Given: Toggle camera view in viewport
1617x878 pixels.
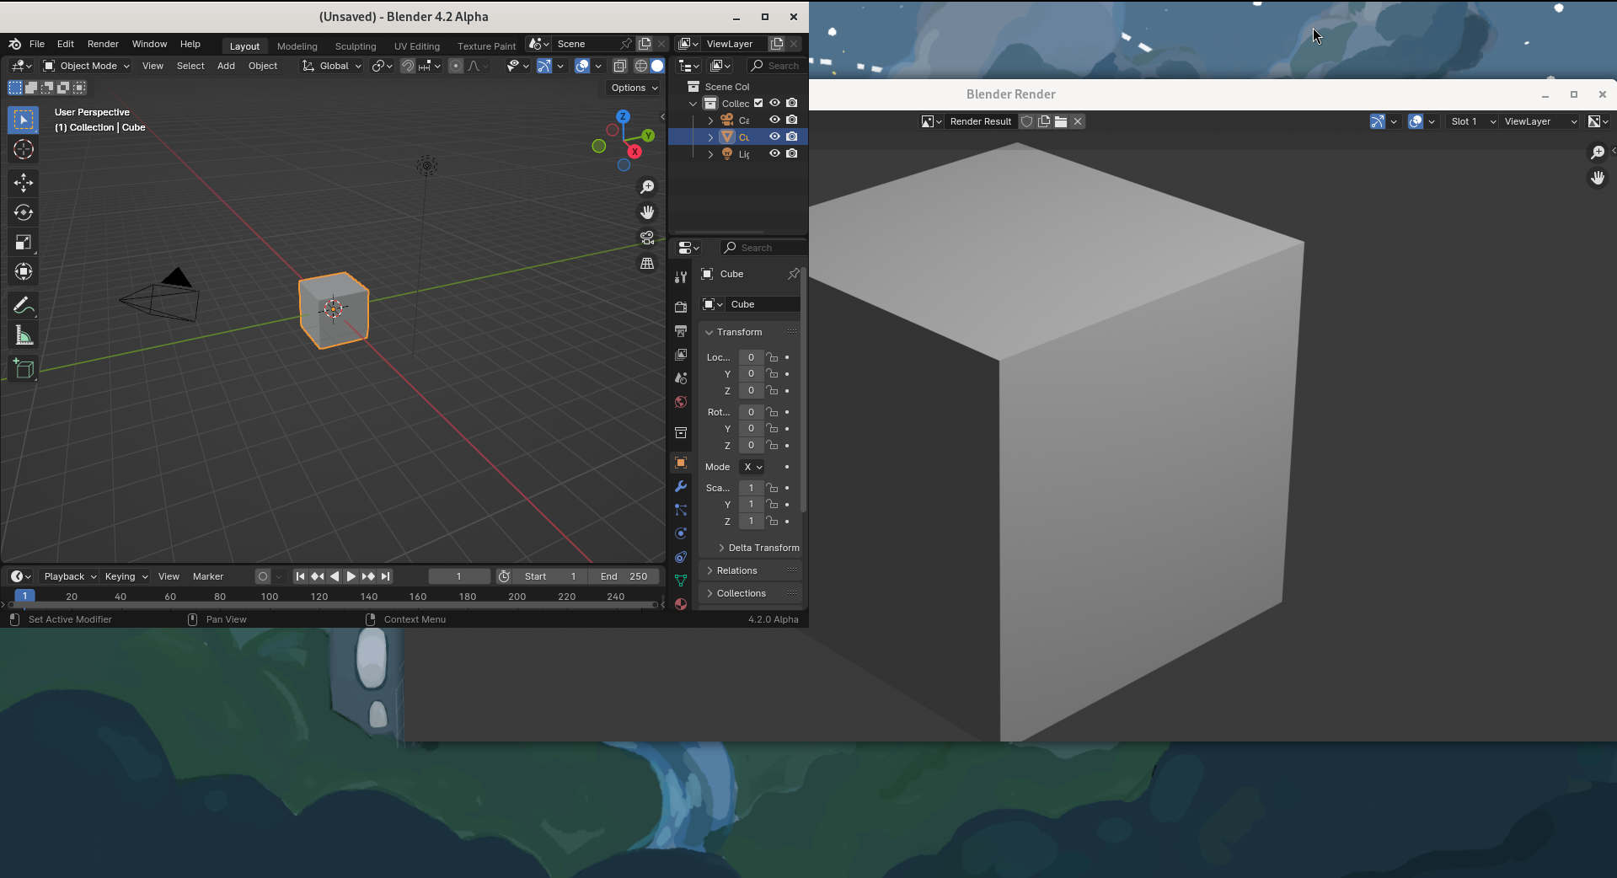Looking at the screenshot, I should pyautogui.click(x=647, y=238).
